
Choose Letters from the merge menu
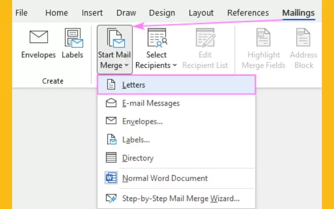(176, 85)
